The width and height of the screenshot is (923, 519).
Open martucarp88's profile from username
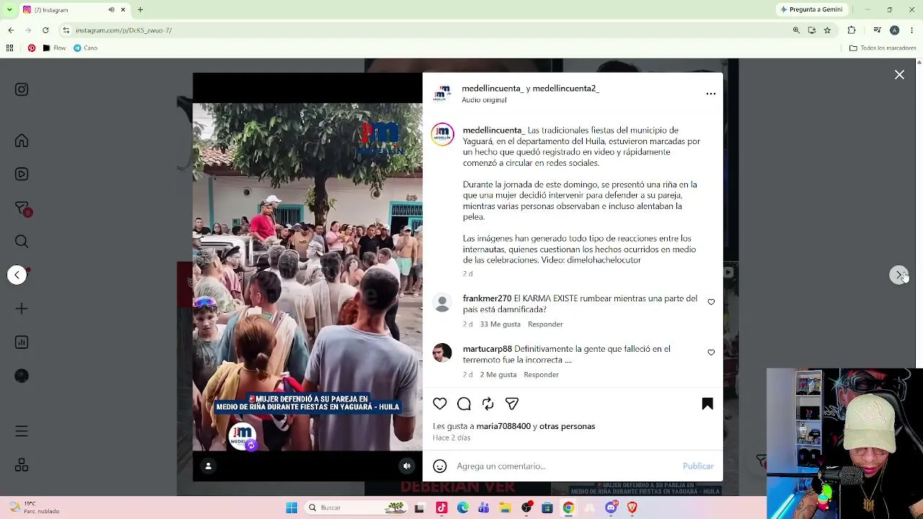click(487, 349)
